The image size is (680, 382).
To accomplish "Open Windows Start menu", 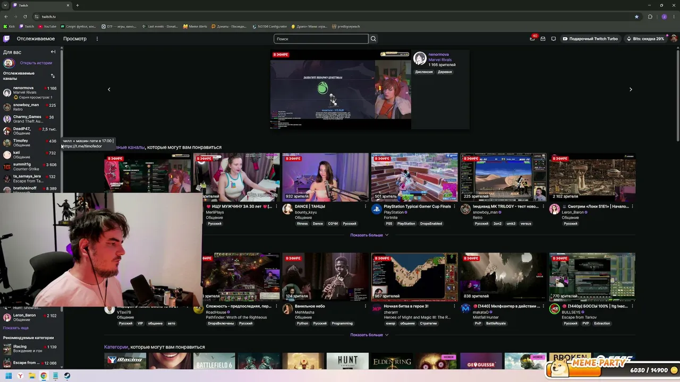I will (8, 376).
